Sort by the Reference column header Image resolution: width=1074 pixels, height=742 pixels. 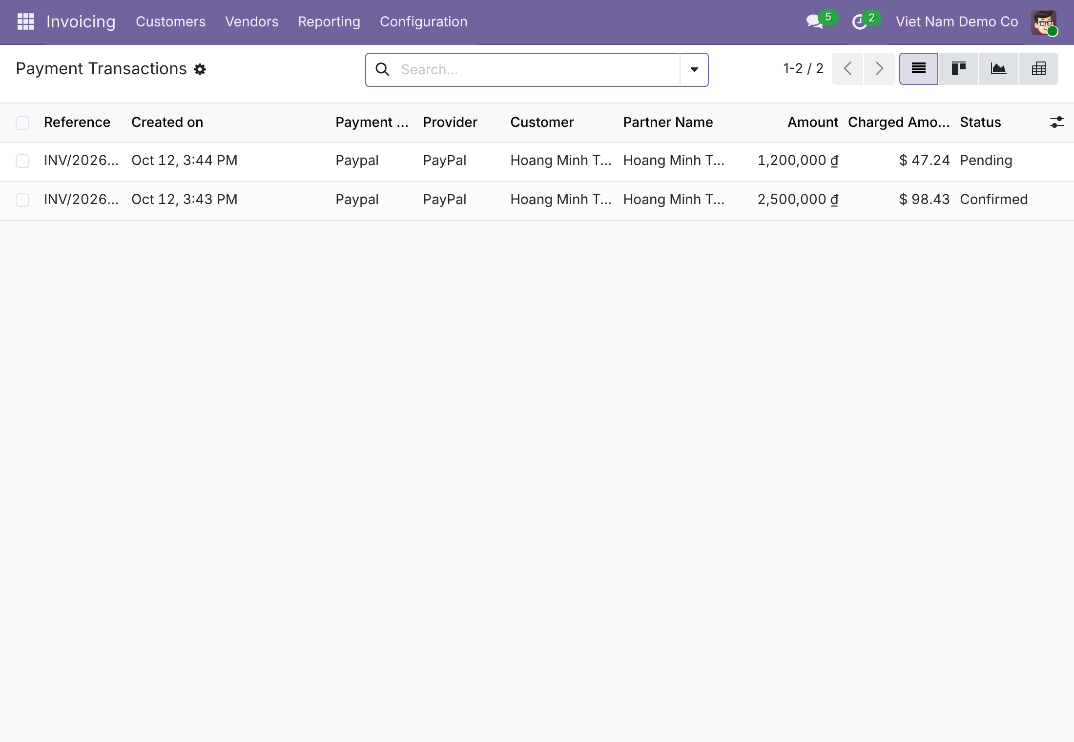point(77,122)
